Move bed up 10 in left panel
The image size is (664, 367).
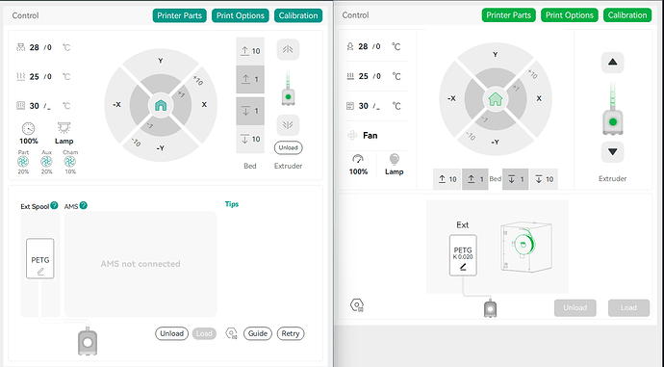[x=250, y=51]
